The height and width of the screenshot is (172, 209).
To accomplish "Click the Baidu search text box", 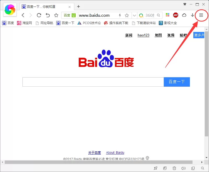I will (93, 82).
